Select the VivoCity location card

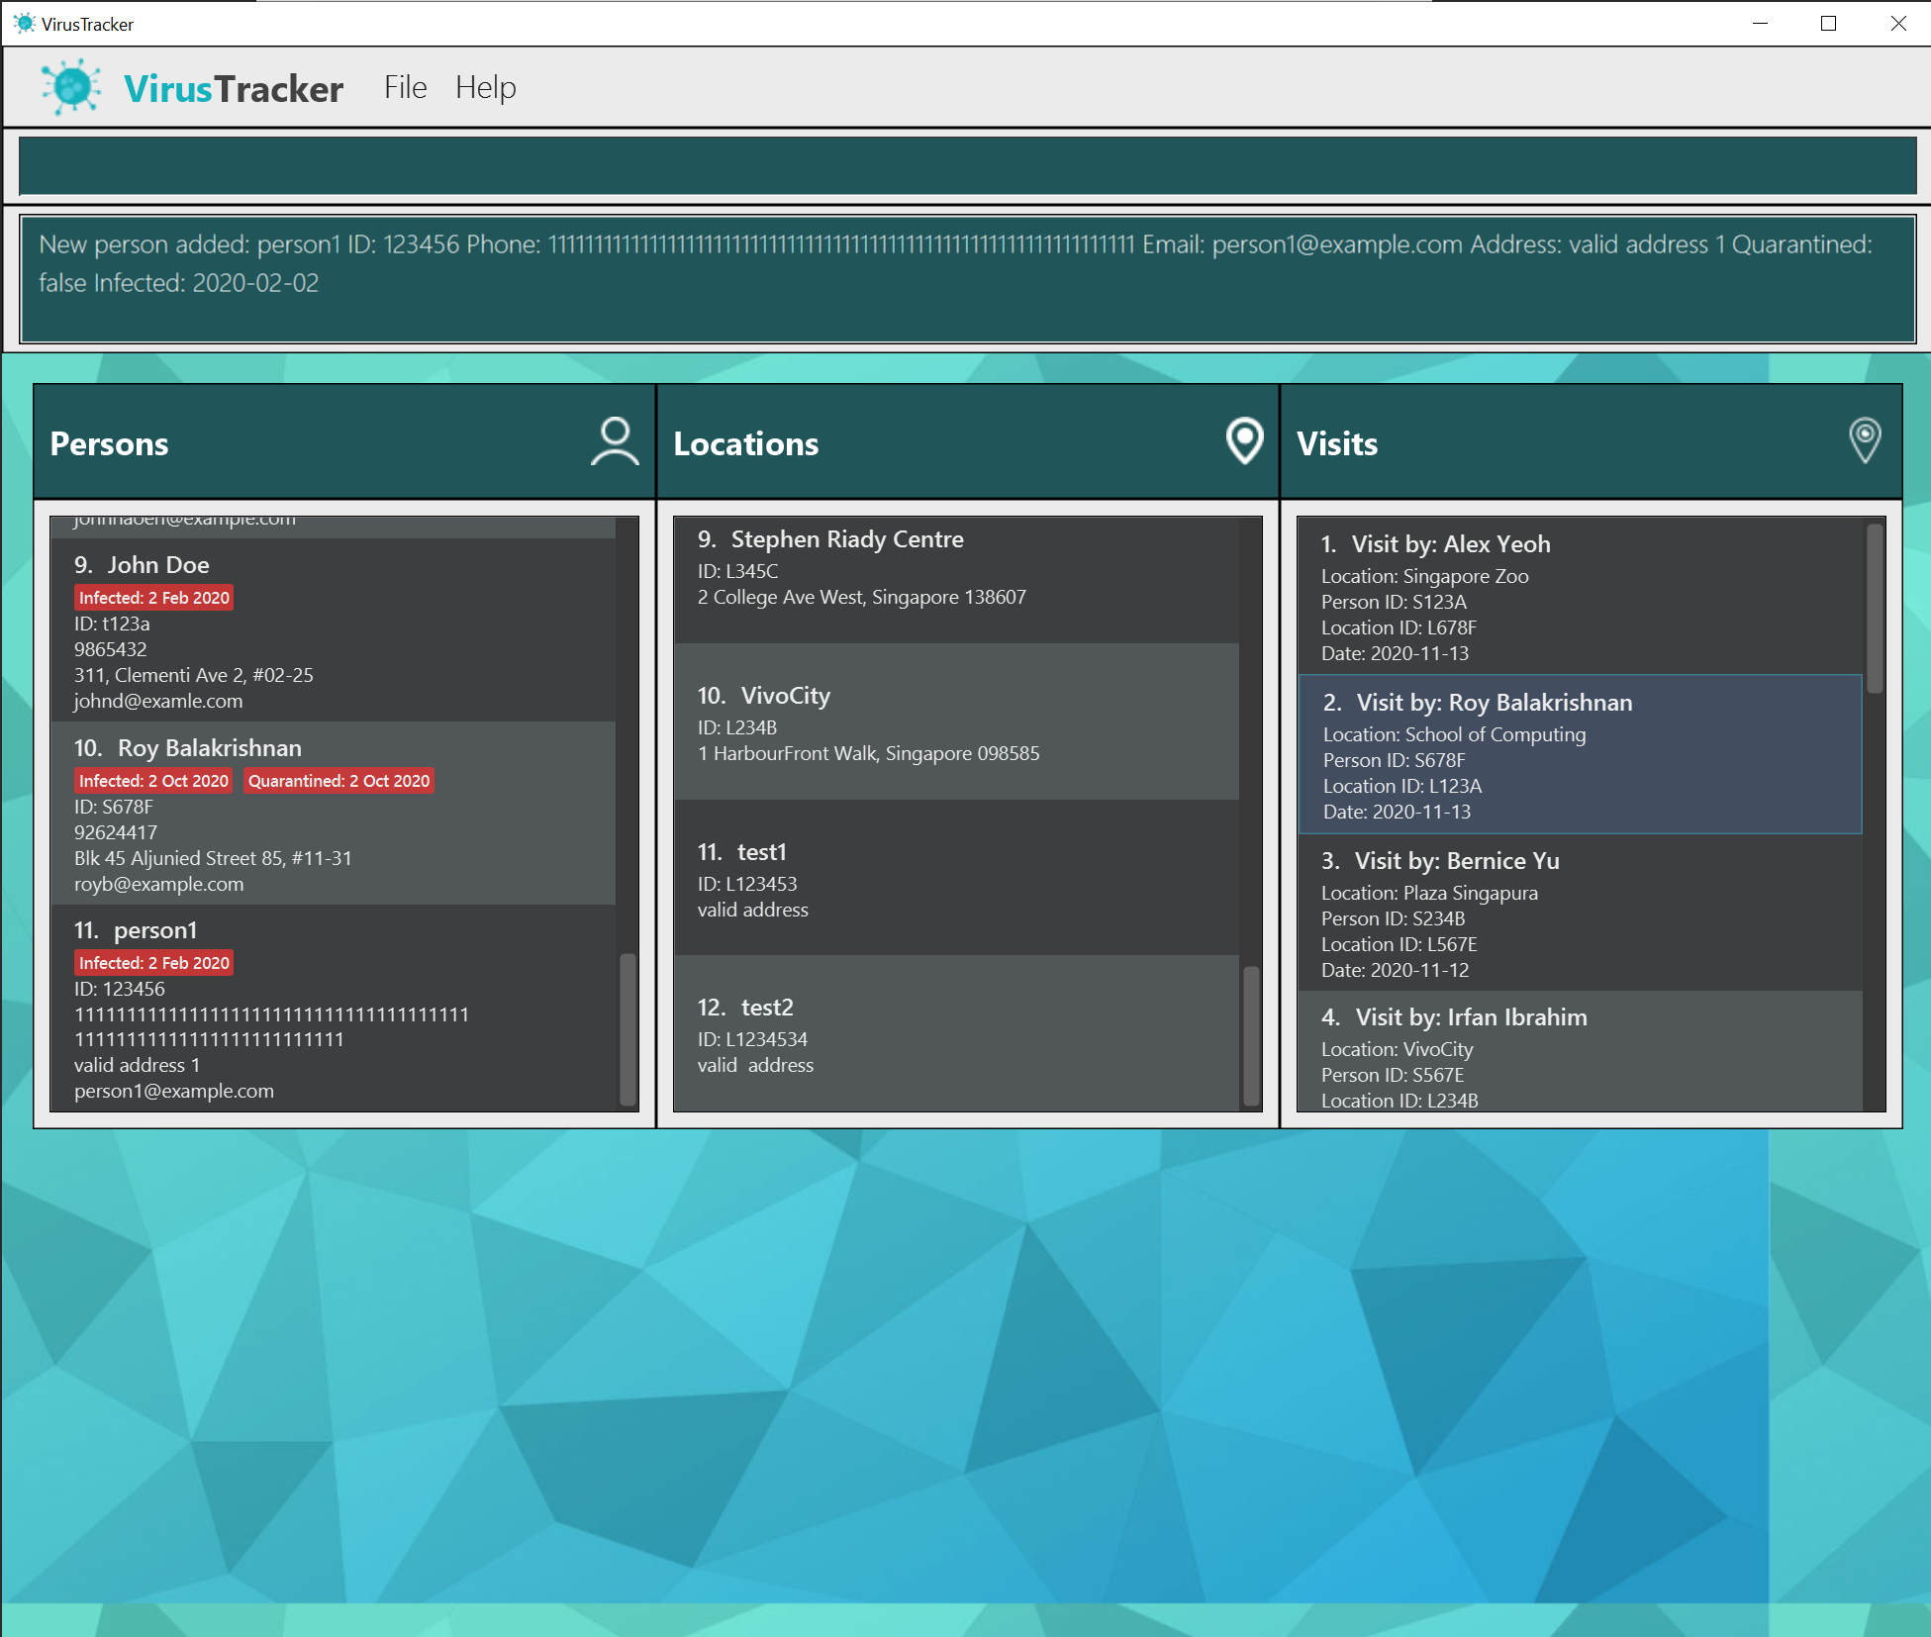point(955,722)
